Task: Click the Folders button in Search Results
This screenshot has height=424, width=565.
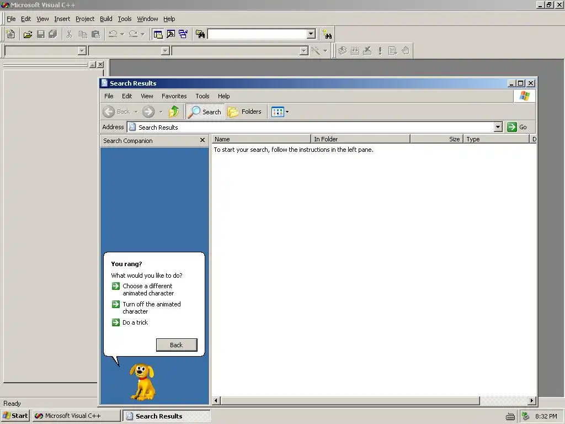Action: tap(244, 112)
